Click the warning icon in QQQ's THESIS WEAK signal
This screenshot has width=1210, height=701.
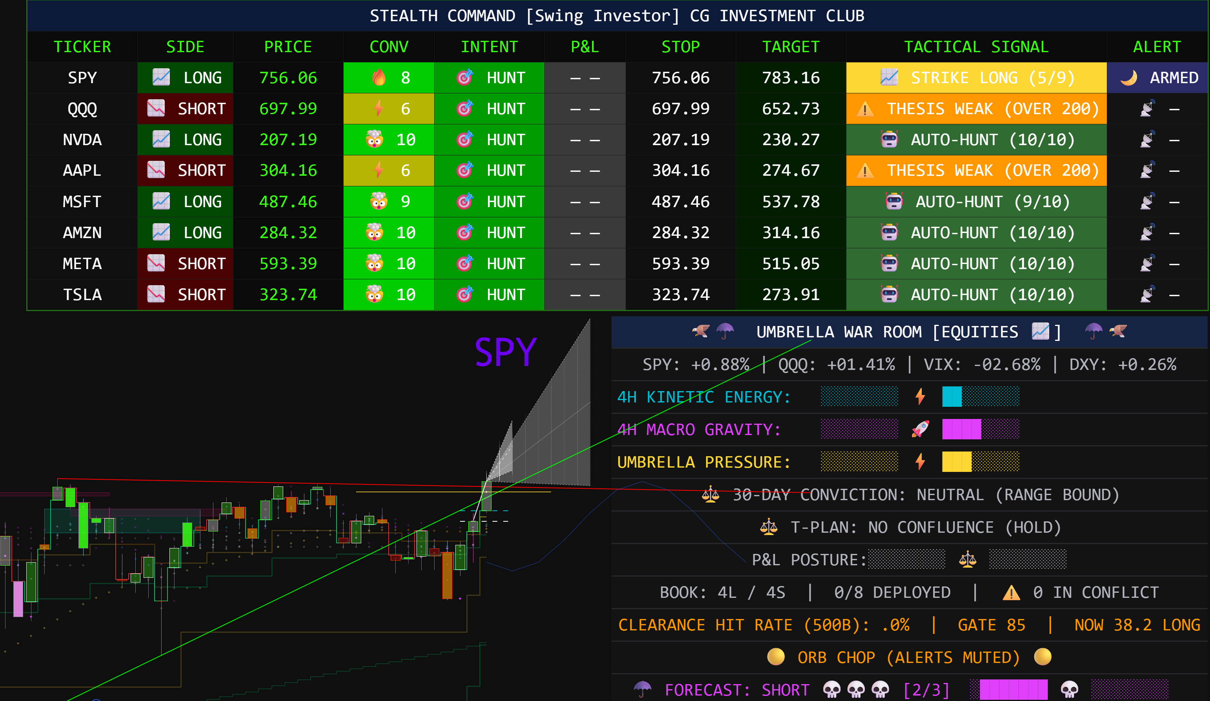tap(865, 109)
